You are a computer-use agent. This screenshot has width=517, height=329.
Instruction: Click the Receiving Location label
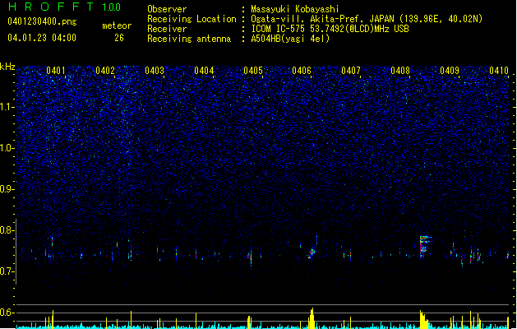click(x=192, y=19)
